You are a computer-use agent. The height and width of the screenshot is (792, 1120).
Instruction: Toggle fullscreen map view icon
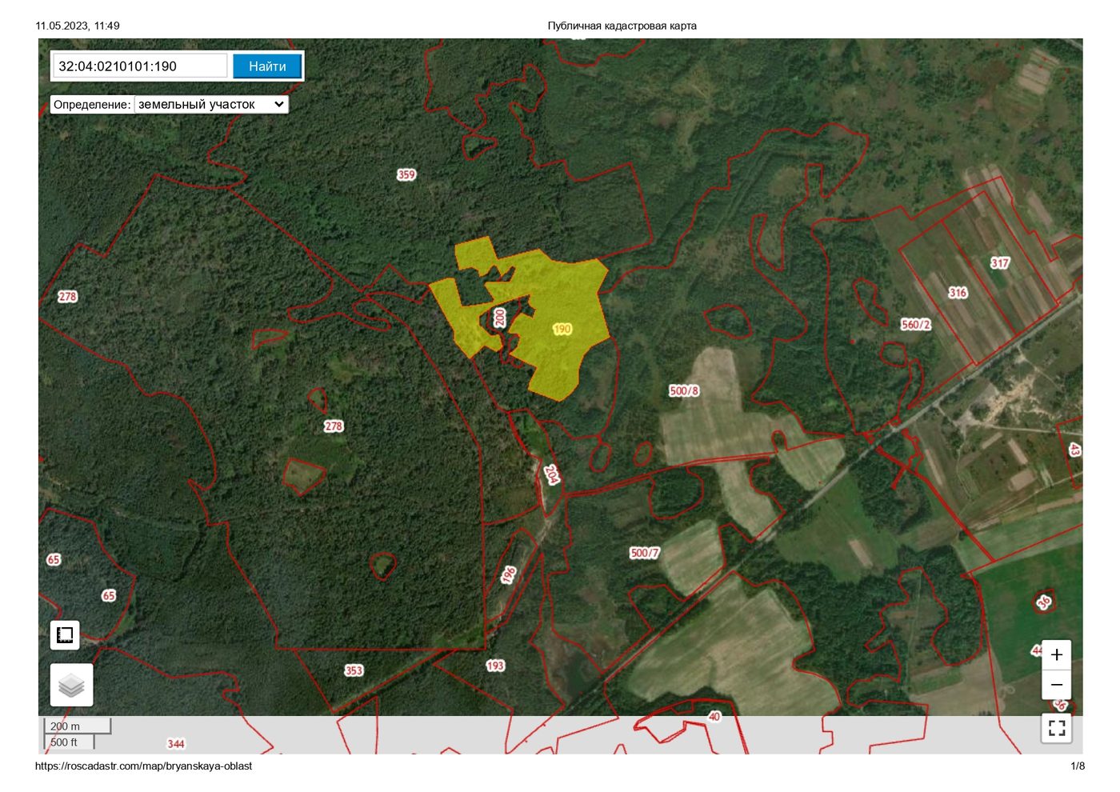pyautogui.click(x=1057, y=728)
